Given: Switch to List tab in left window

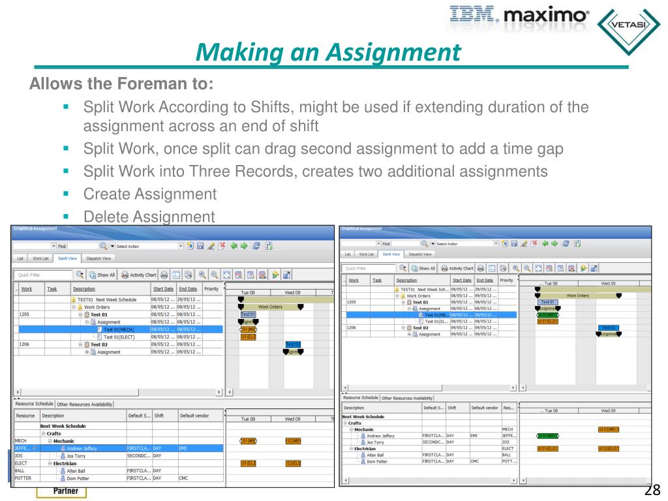Looking at the screenshot, I should tap(20, 258).
